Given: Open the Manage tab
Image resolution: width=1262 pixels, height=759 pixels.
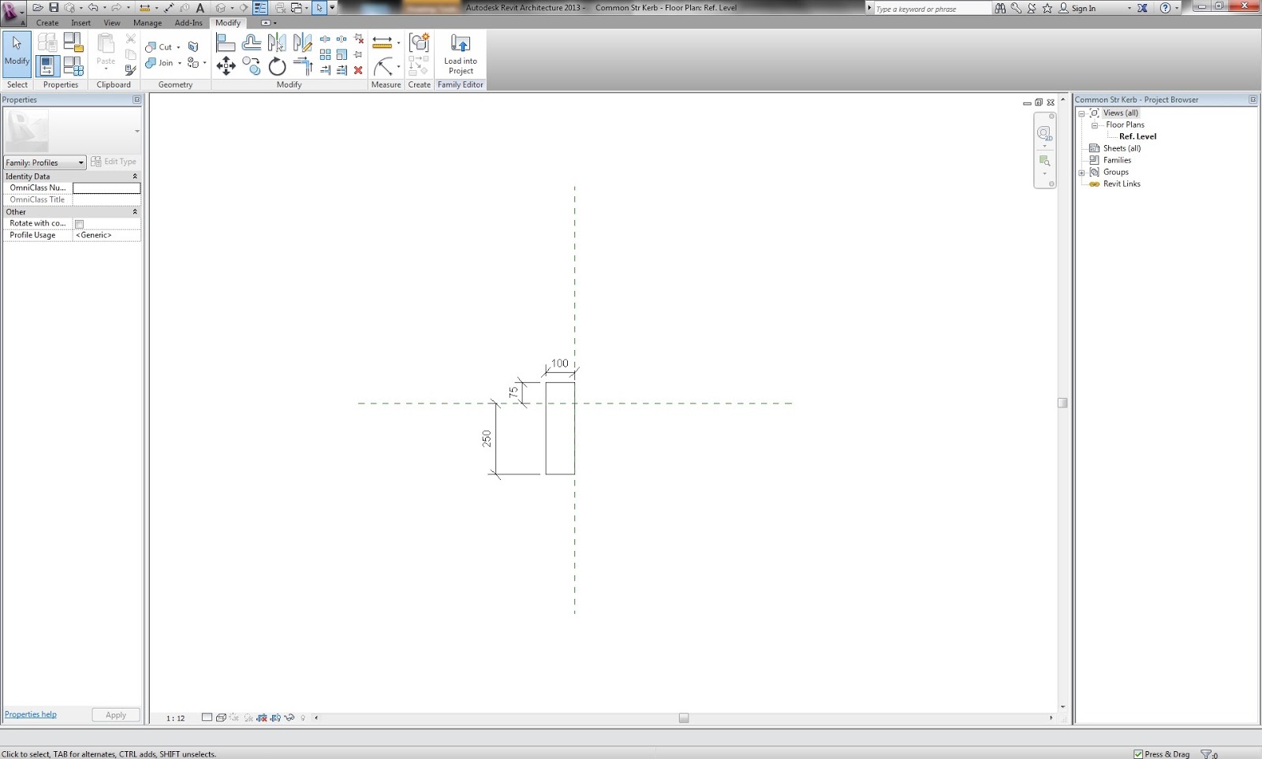Looking at the screenshot, I should [147, 23].
